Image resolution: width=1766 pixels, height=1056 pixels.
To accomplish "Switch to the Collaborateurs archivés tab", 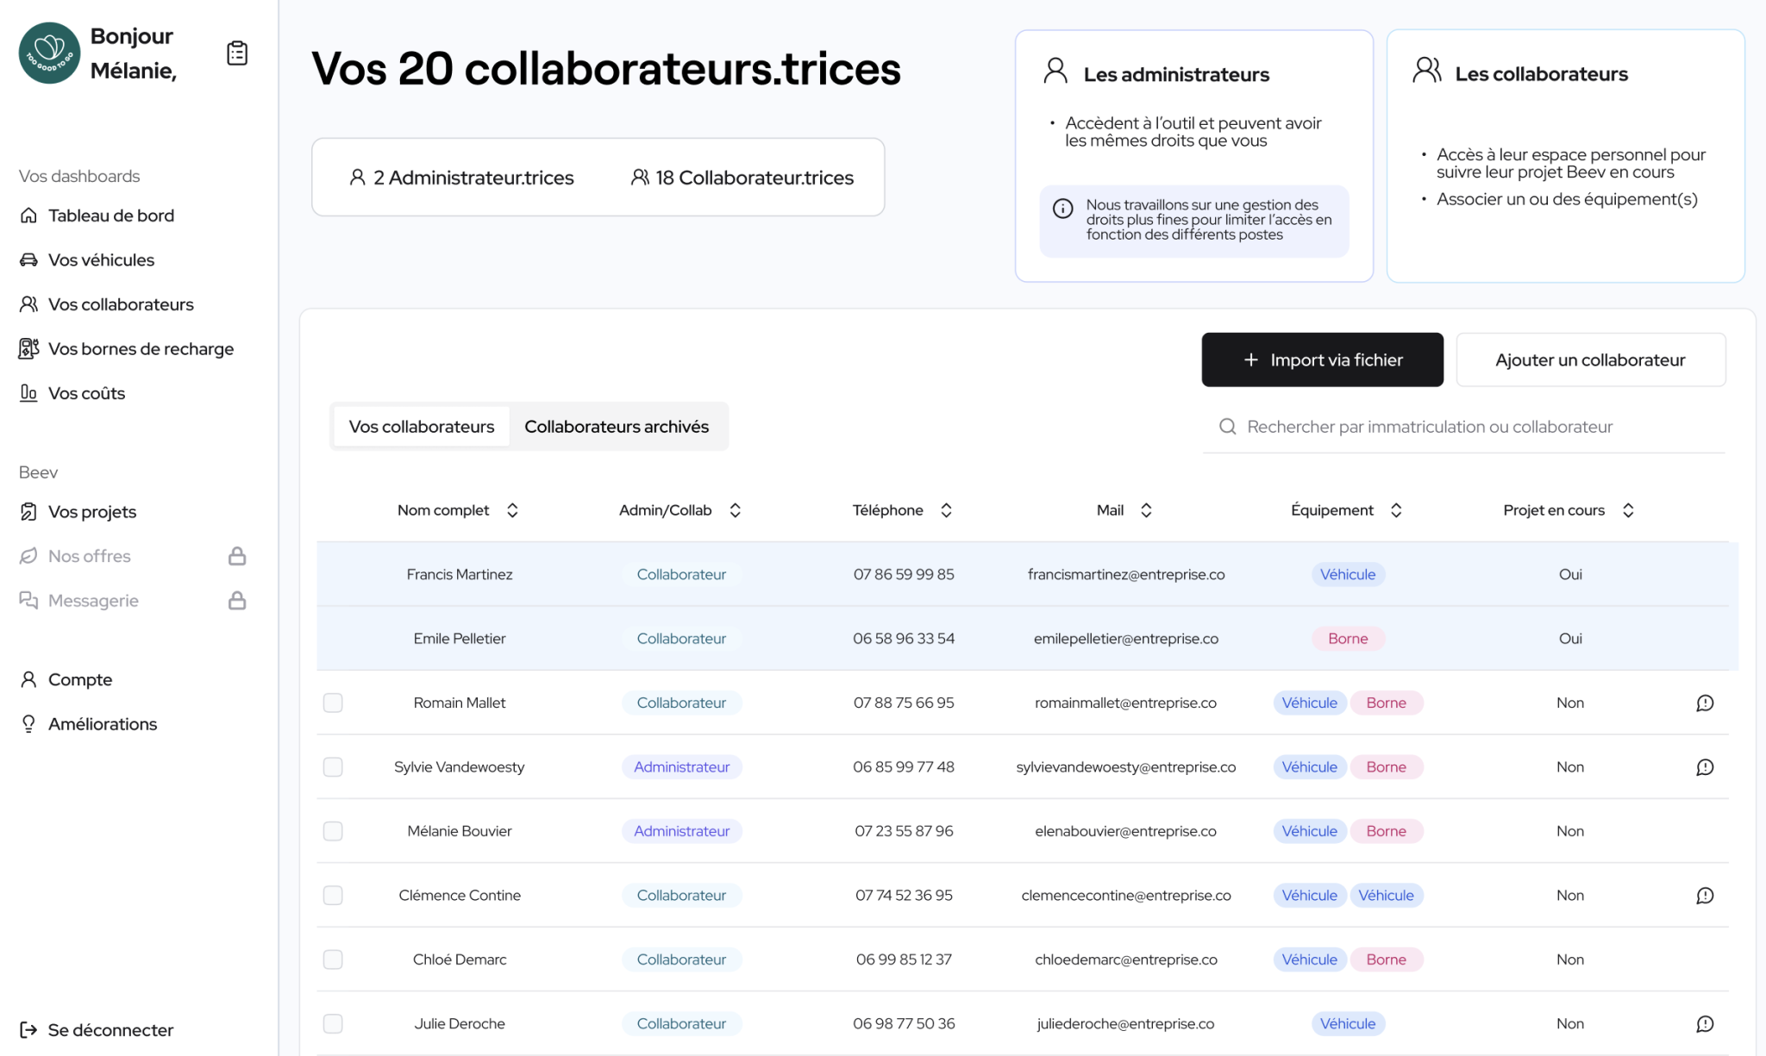I will (617, 427).
